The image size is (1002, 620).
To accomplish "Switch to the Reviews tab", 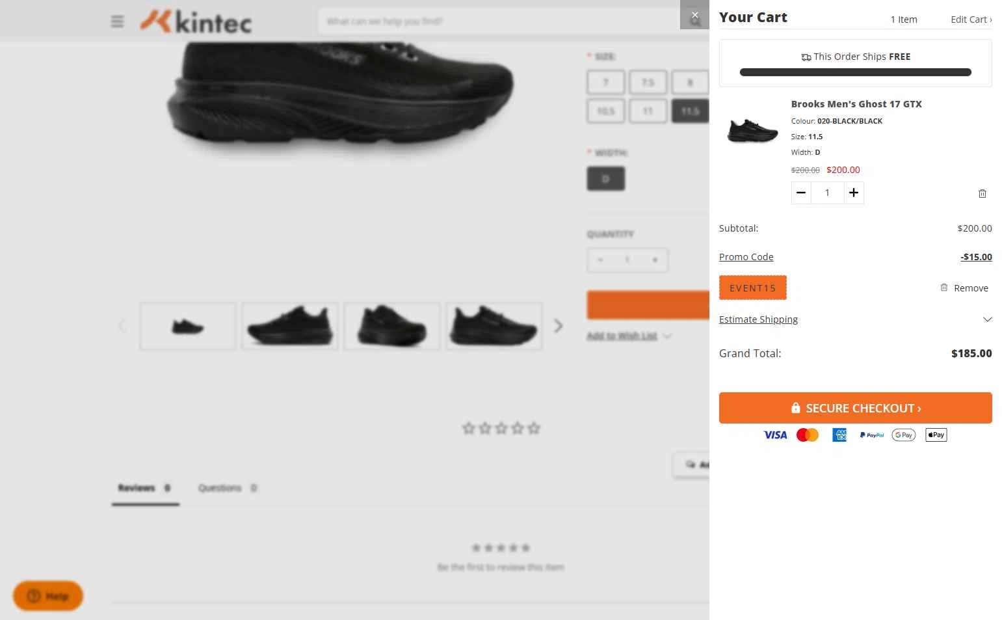I will coord(145,488).
